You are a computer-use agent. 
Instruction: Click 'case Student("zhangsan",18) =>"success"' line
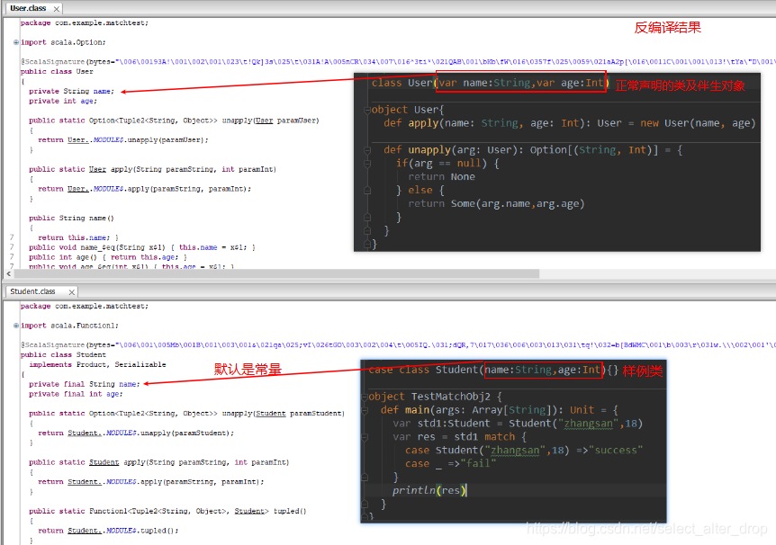pos(524,451)
